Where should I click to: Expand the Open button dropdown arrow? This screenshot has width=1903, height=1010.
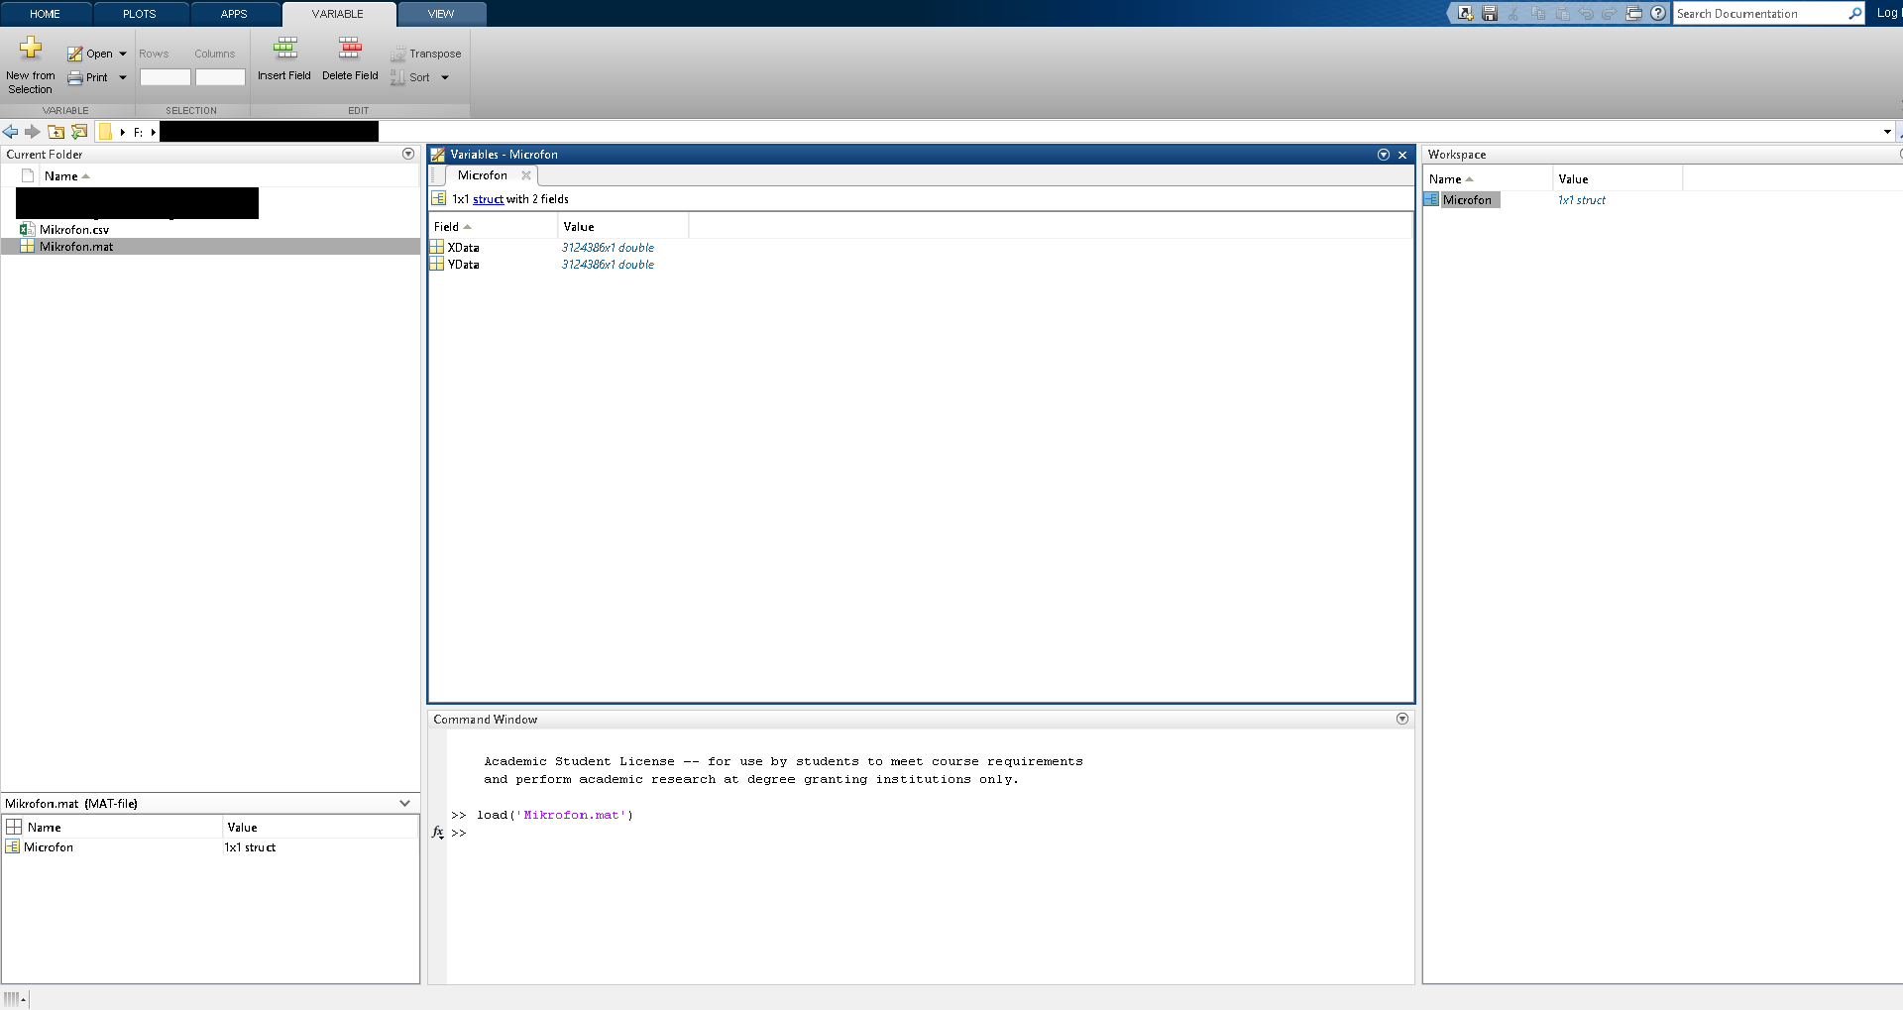point(123,55)
